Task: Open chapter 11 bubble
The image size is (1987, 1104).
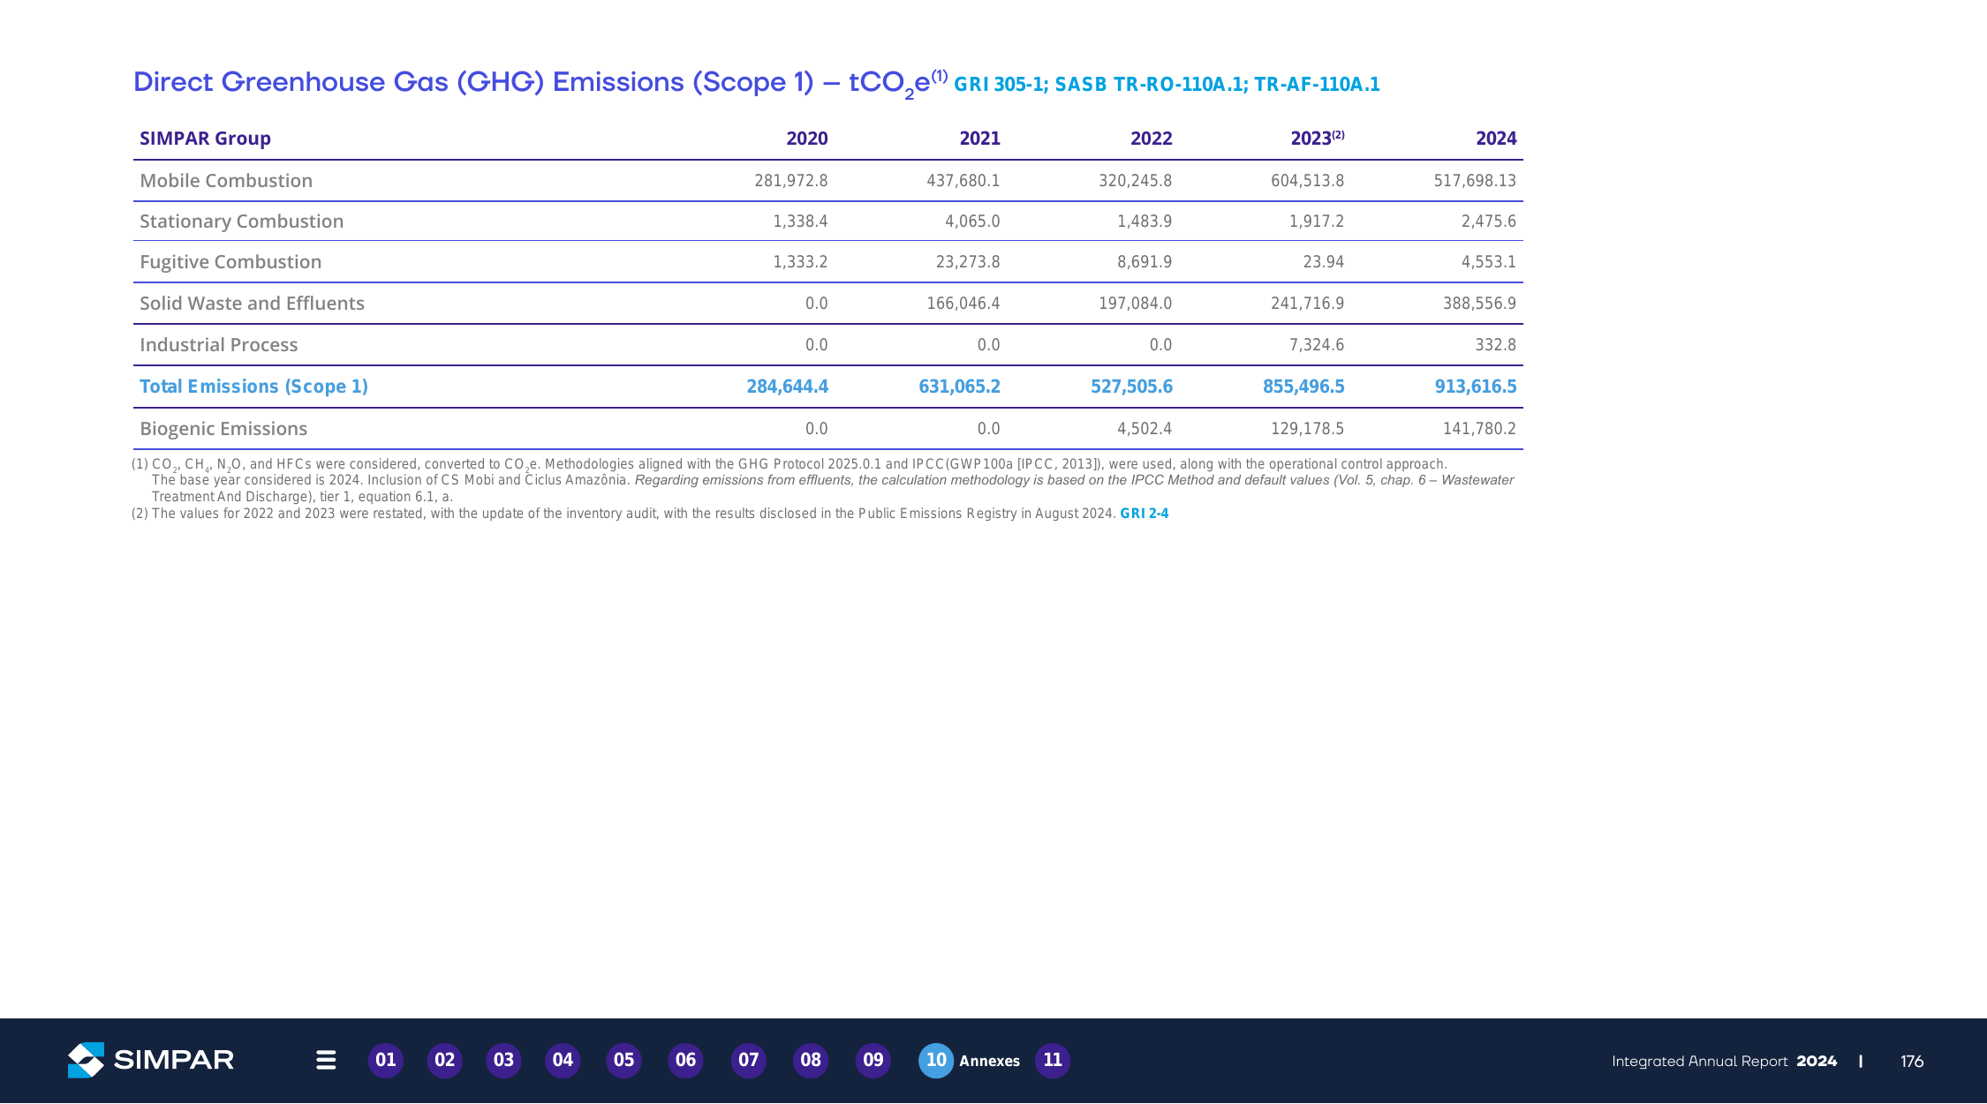Action: click(x=1053, y=1060)
